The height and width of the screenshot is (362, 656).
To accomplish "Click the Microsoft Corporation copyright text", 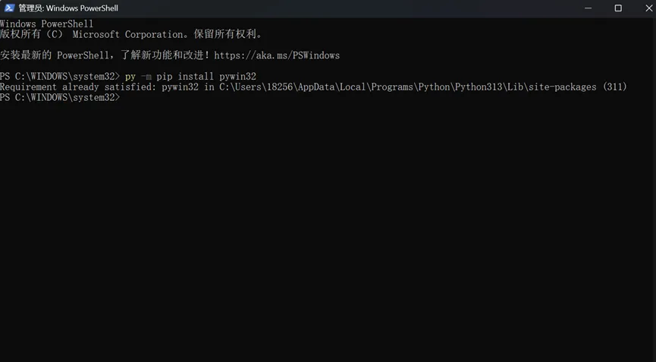I will 131,34.
